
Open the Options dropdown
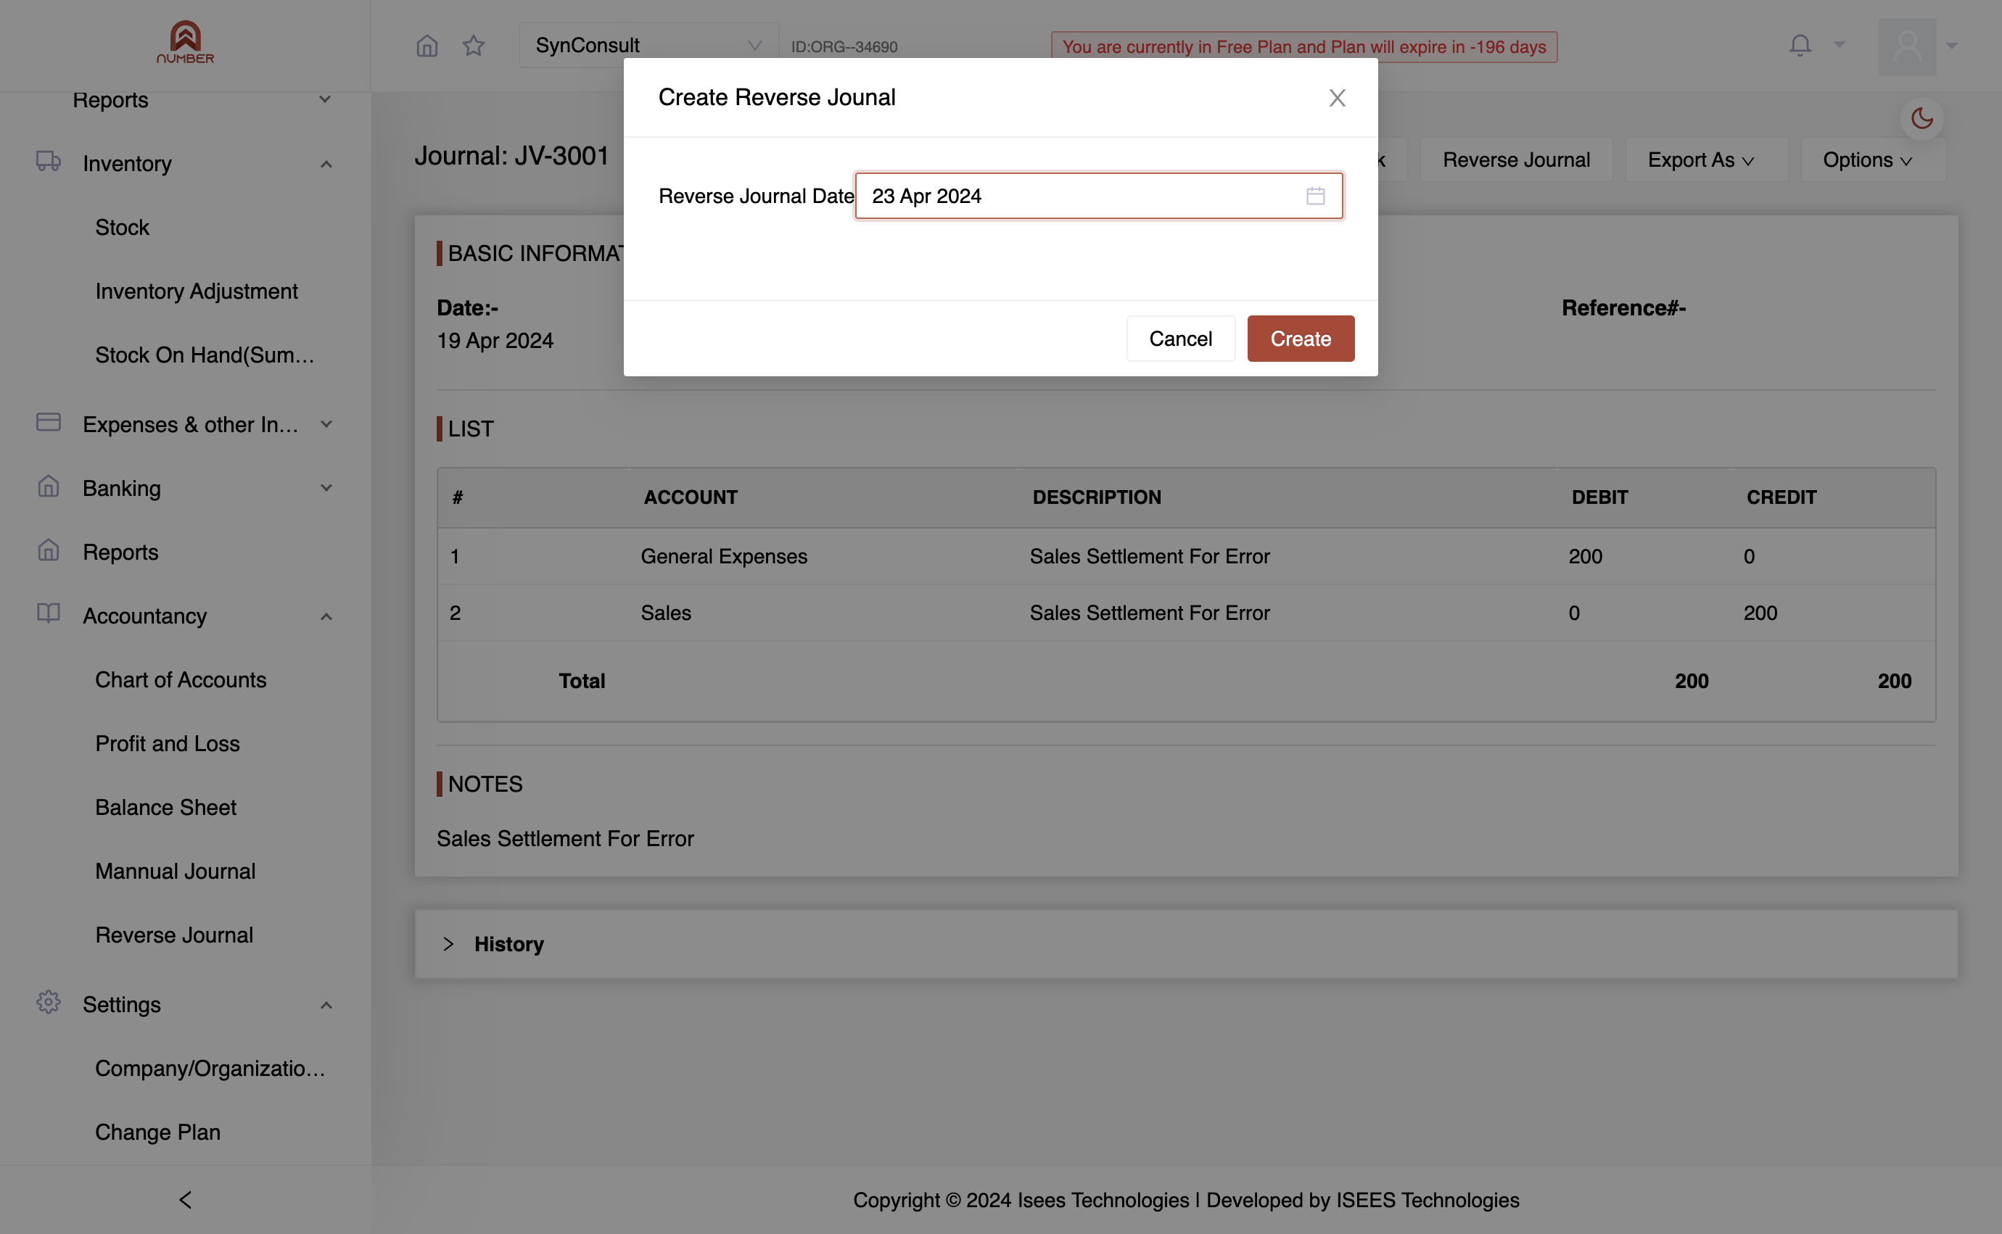point(1872,160)
